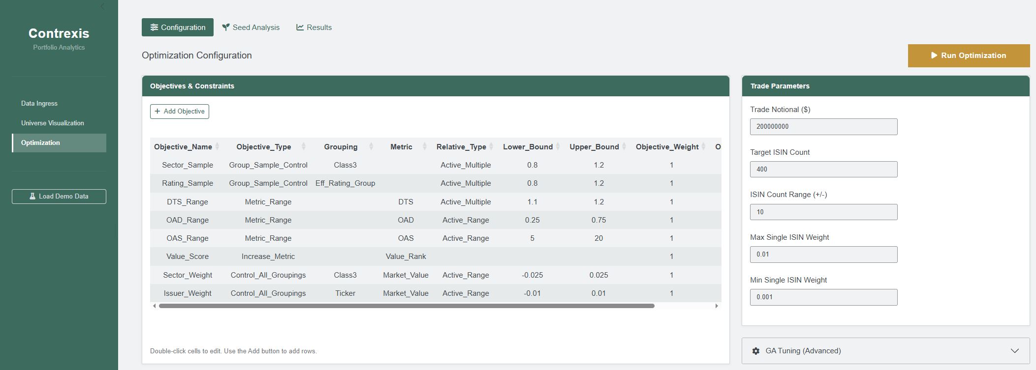Open Universe Visualization in the sidebar

(x=53, y=123)
